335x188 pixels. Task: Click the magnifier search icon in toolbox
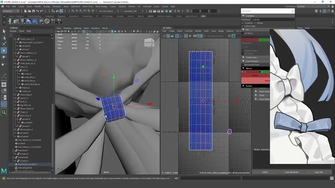pyautogui.click(x=4, y=112)
